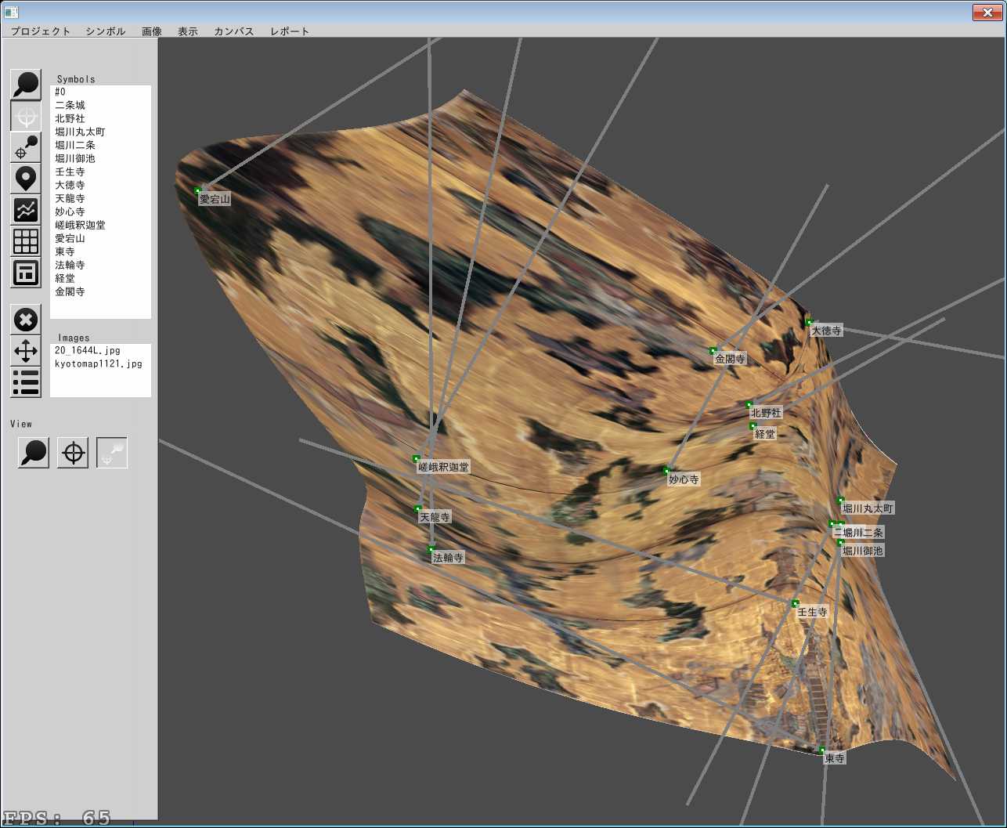Click the 壬生寺 label on the map
Screen dimensions: 1007x828
(812, 612)
